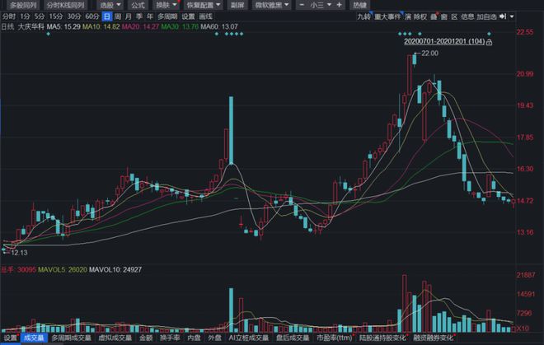Screen dimensions: 544x345
Task: Select the 年 yearly period
Action: (150, 16)
